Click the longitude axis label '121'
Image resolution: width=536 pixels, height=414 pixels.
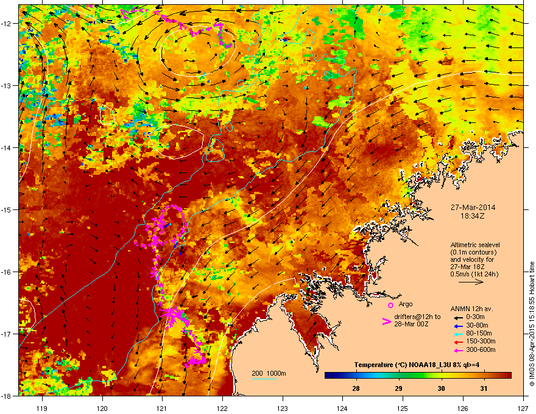point(162,409)
